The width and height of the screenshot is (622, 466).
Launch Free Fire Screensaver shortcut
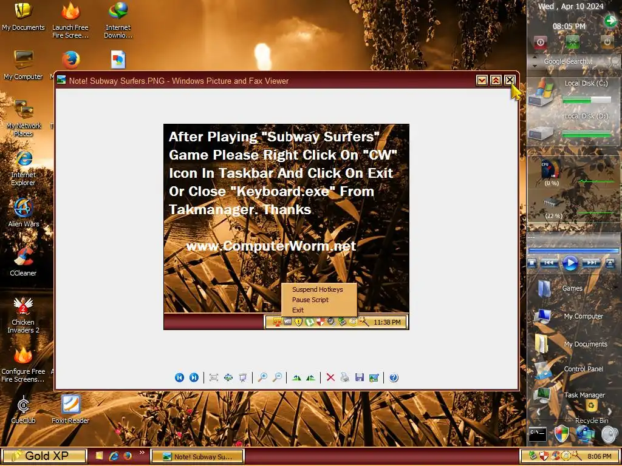(x=70, y=21)
